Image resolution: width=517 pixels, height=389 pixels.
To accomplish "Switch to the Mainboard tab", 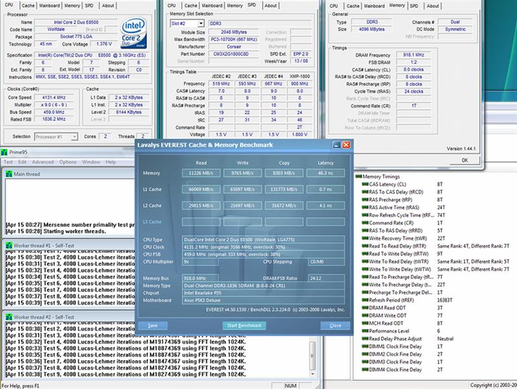I will coord(48,5).
